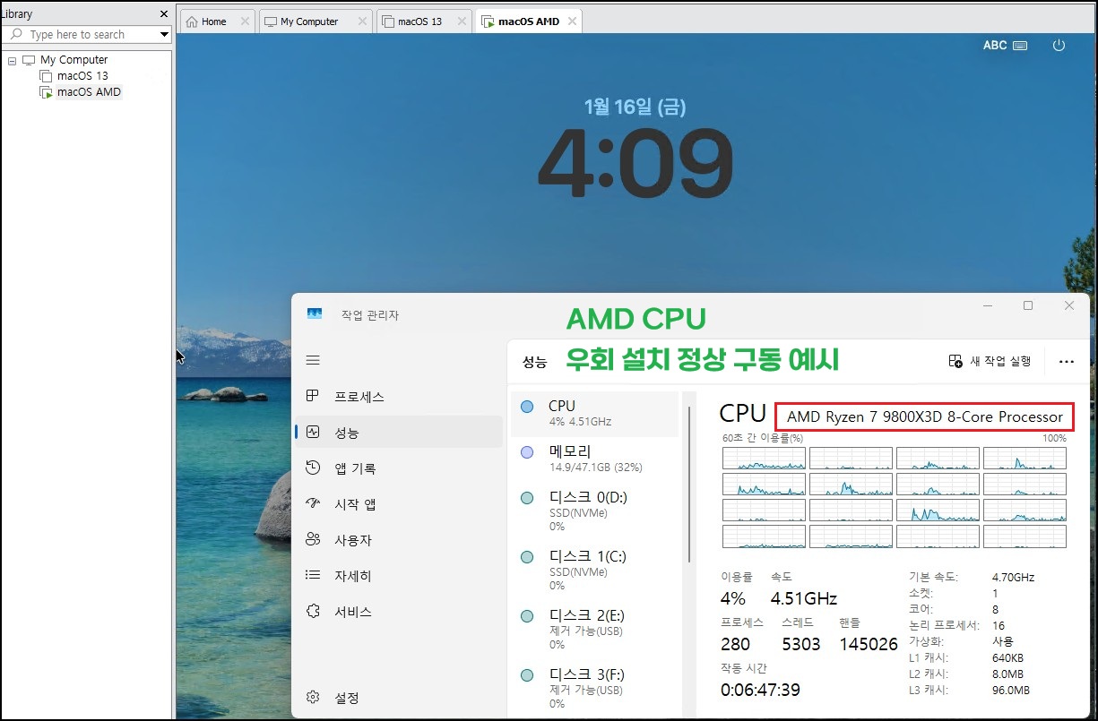Click the performance list scrollbar
This screenshot has height=721, width=1098.
tap(688, 484)
